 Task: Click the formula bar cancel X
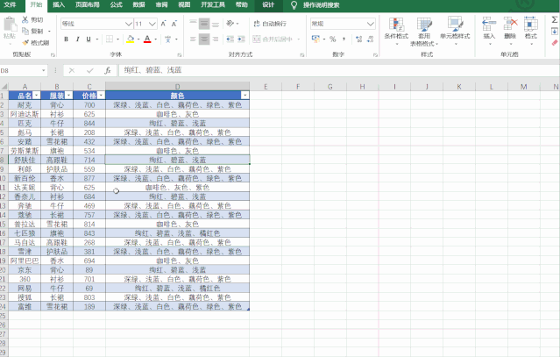[72, 70]
